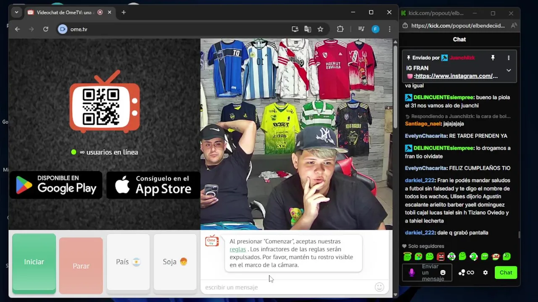Open the País country selector
The image size is (538, 302).
(128, 262)
